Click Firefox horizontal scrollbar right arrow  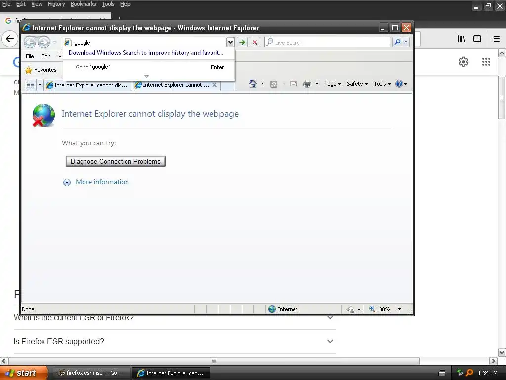pyautogui.click(x=493, y=361)
